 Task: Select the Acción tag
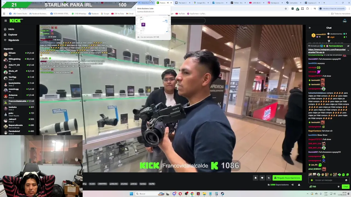click(x=92, y=184)
